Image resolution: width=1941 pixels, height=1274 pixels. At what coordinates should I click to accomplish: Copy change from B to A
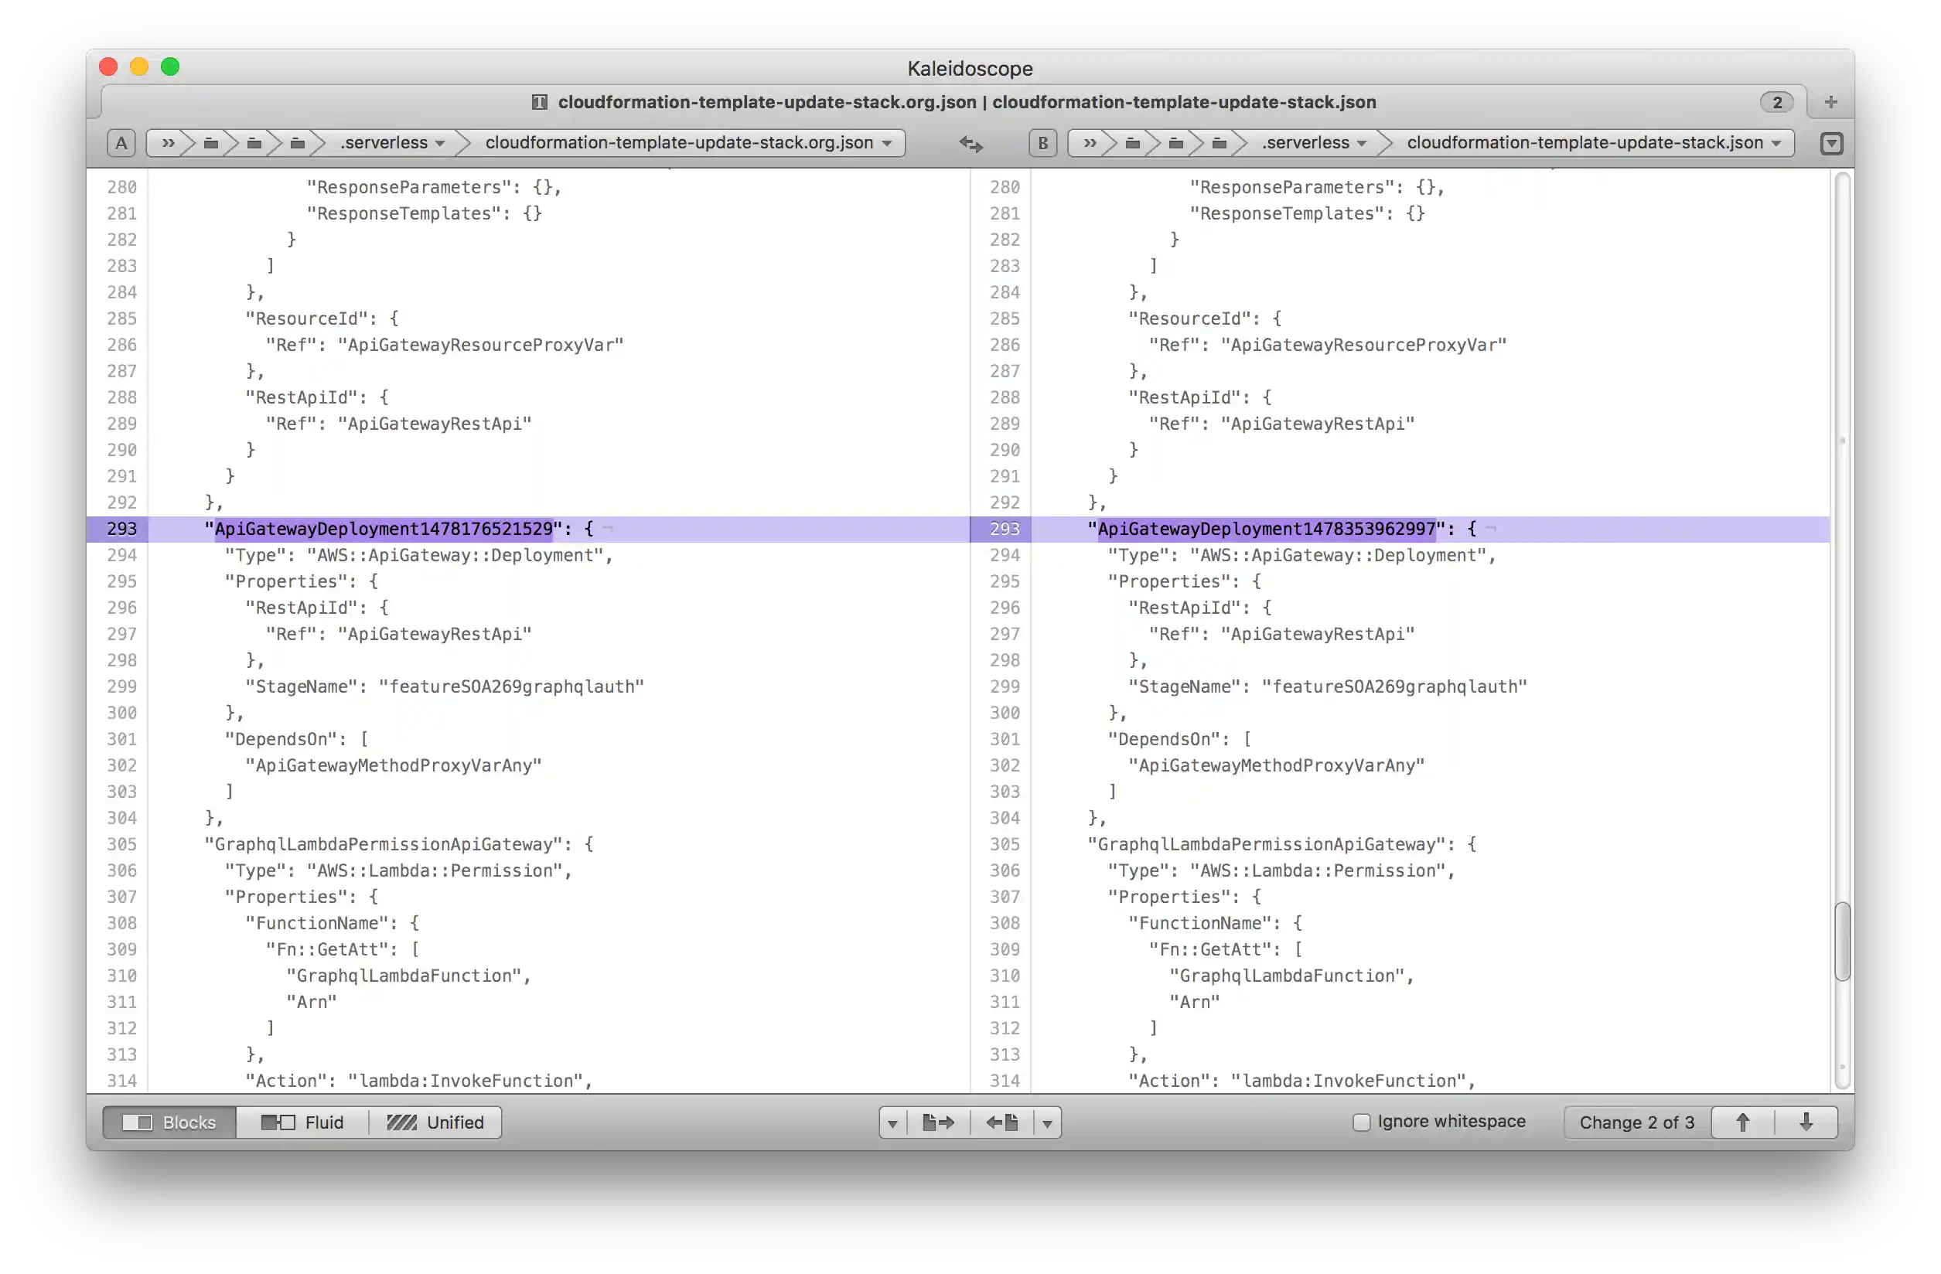[1004, 1122]
